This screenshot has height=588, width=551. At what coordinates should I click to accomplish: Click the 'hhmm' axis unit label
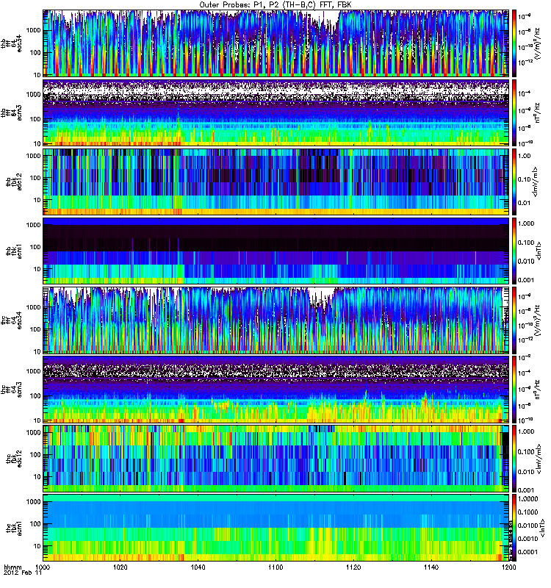coord(12,567)
